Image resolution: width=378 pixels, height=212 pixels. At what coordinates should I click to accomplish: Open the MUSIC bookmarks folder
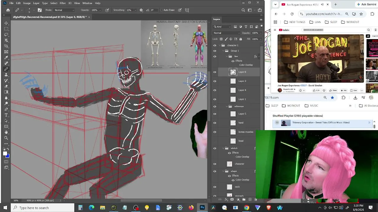click(x=311, y=106)
